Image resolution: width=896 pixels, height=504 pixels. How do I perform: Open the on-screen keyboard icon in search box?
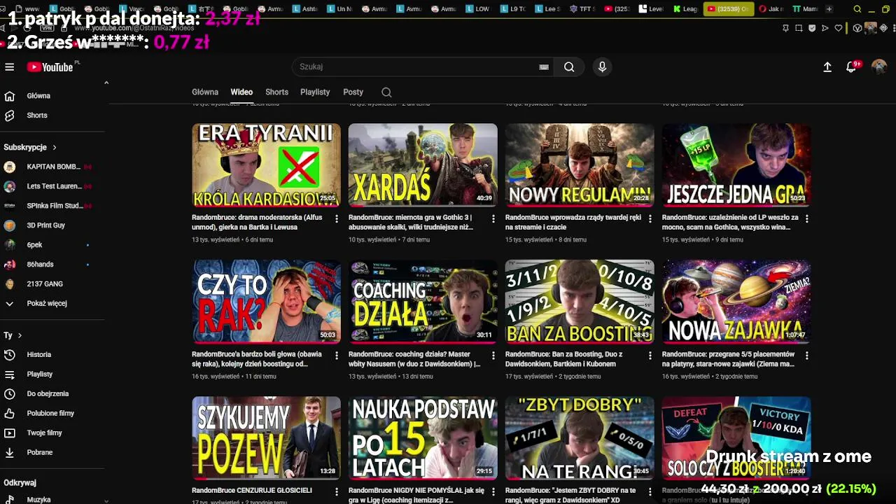pyautogui.click(x=544, y=67)
